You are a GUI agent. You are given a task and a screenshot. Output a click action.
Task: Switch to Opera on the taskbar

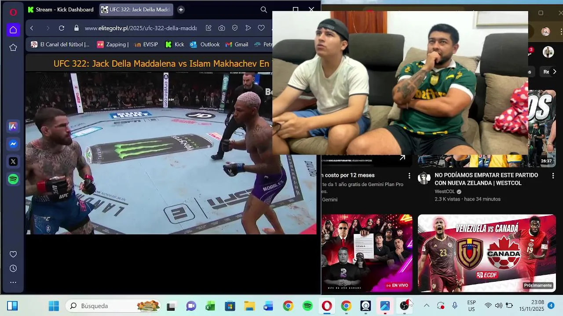327,306
